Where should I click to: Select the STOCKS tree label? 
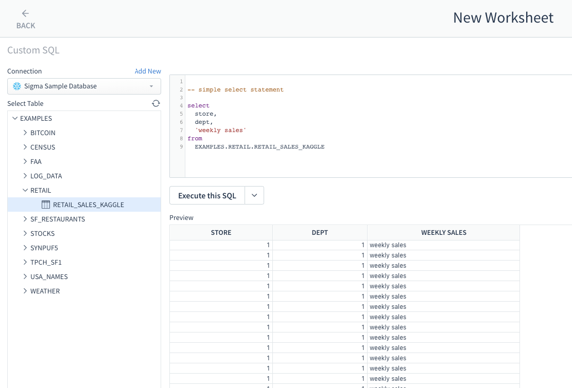(x=42, y=233)
